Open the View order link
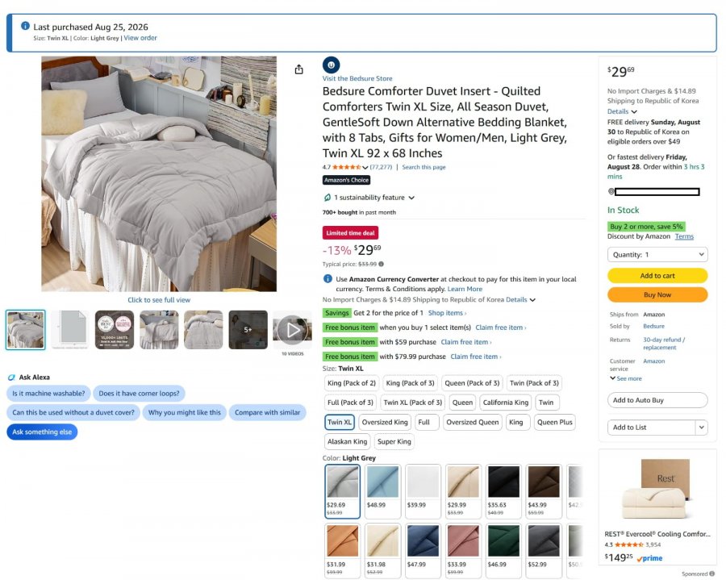 tap(140, 38)
